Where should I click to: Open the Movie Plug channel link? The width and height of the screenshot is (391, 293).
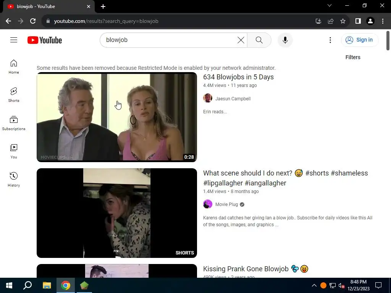pyautogui.click(x=226, y=204)
